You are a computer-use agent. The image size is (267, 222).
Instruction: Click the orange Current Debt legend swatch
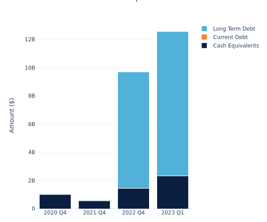(204, 37)
